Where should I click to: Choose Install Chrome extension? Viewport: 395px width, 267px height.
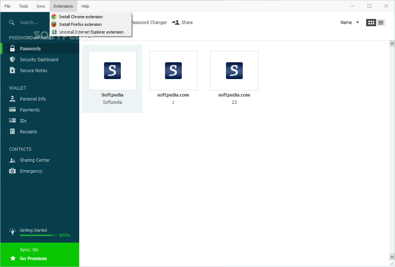(91, 17)
